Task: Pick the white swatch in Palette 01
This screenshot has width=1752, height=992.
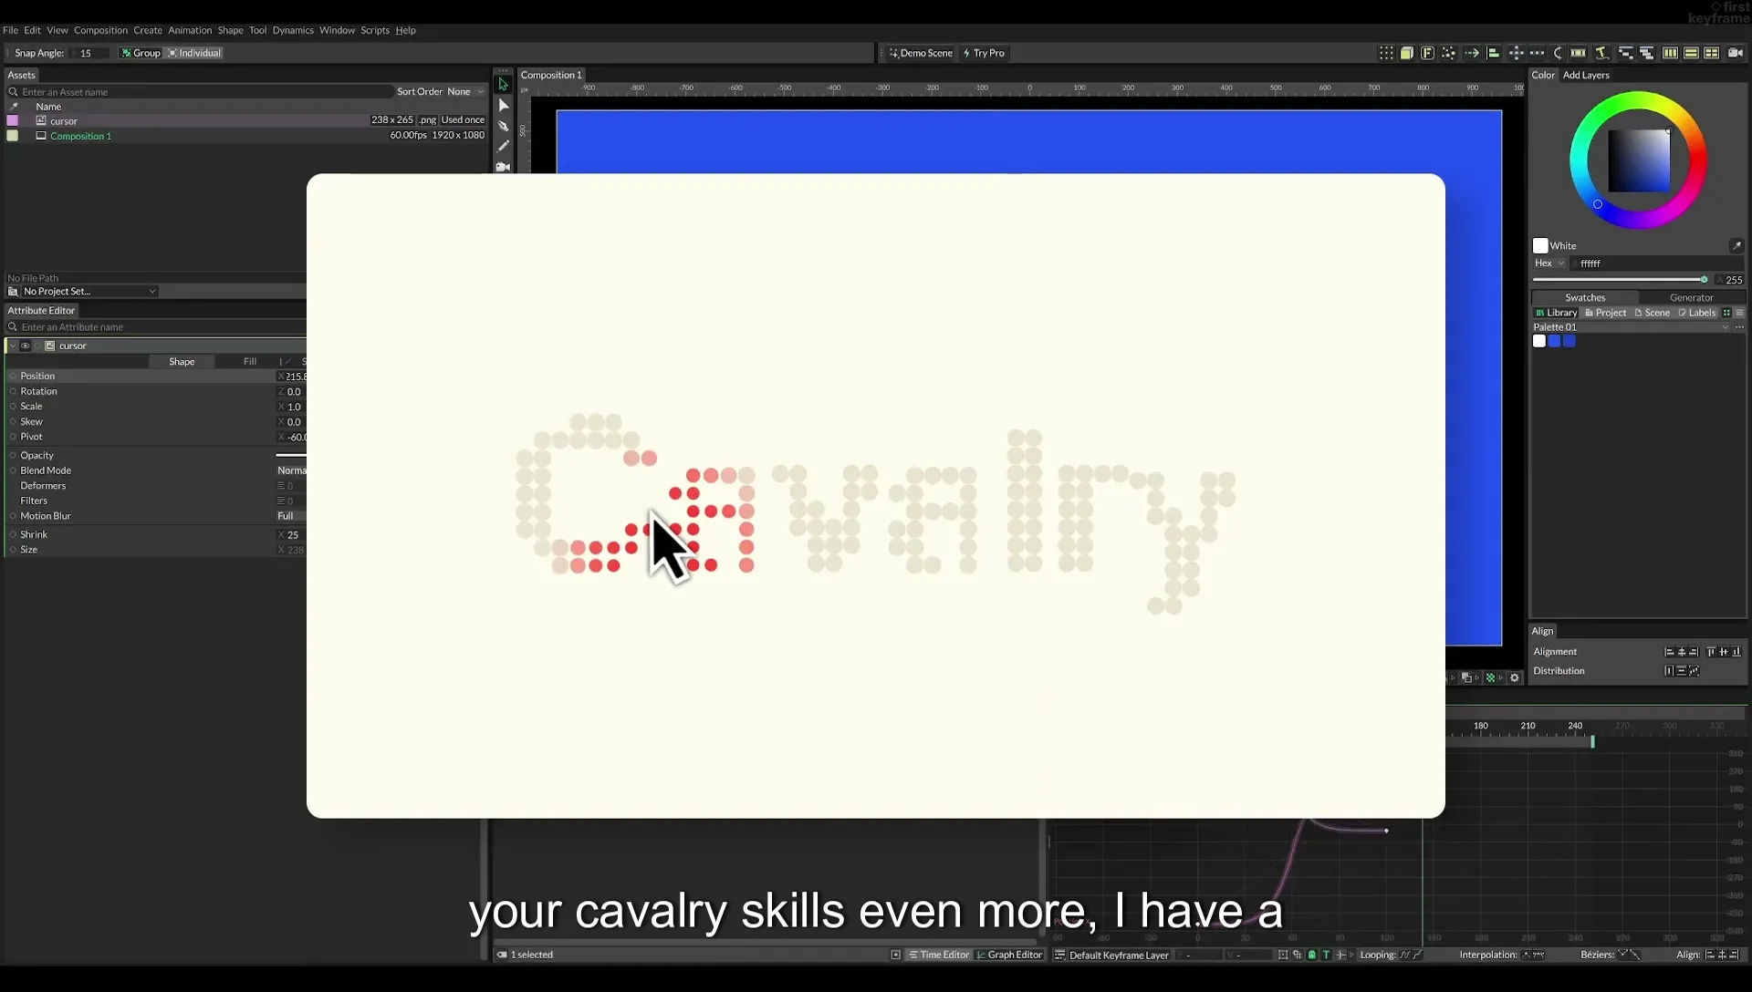Action: (1539, 341)
